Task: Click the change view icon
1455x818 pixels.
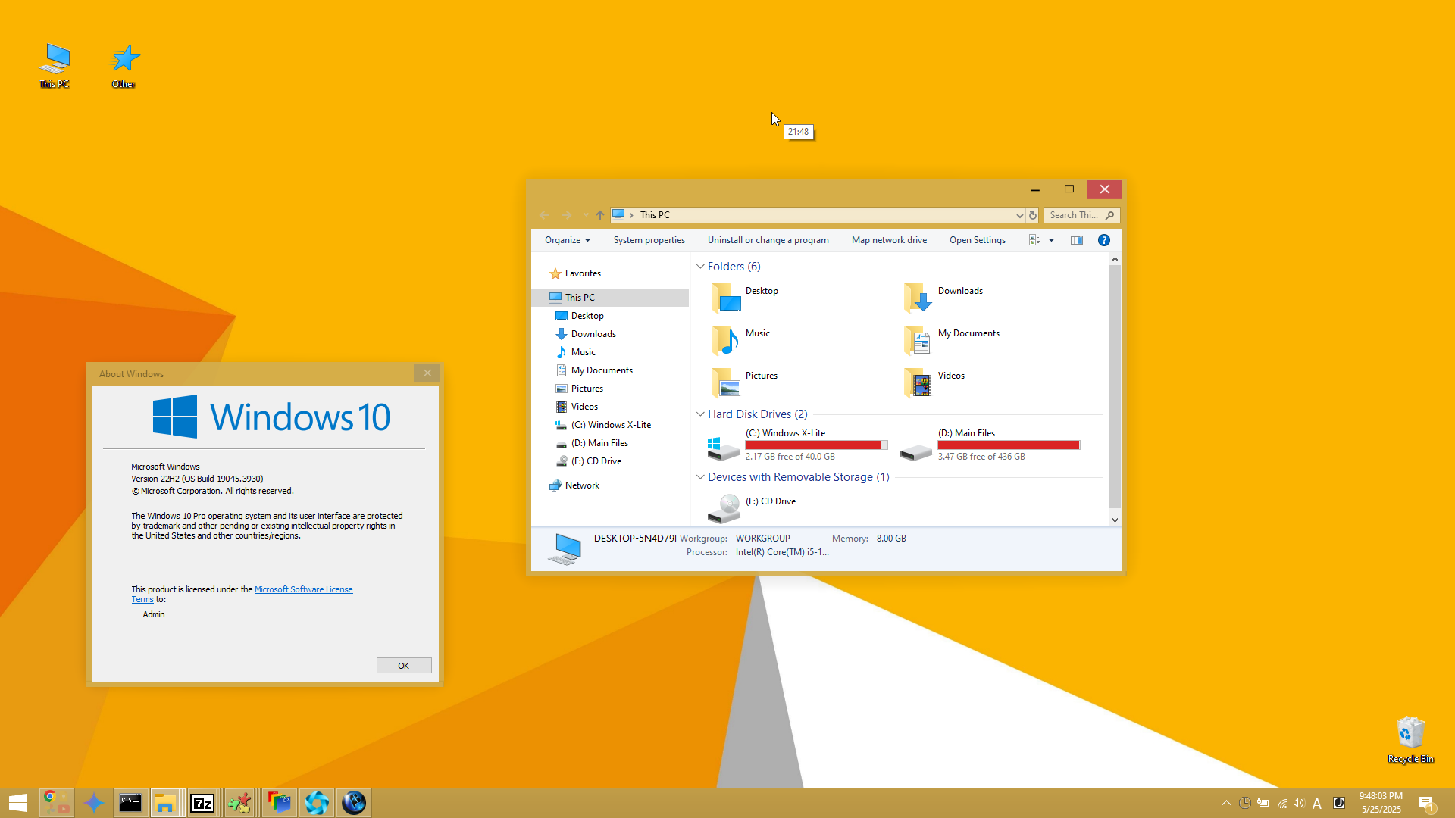Action: [x=1034, y=240]
